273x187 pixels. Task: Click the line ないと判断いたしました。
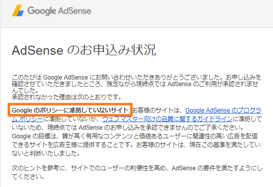click(x=46, y=154)
